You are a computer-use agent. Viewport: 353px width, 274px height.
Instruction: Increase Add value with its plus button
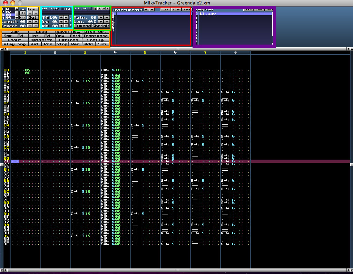click(61, 26)
